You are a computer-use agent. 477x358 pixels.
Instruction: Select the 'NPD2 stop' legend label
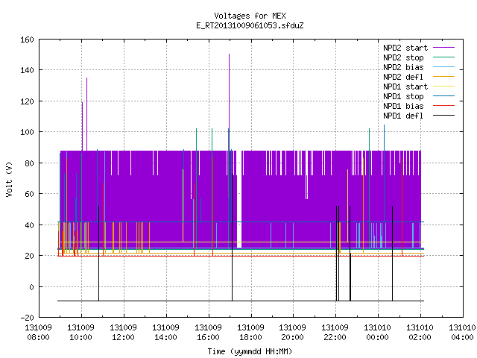403,57
